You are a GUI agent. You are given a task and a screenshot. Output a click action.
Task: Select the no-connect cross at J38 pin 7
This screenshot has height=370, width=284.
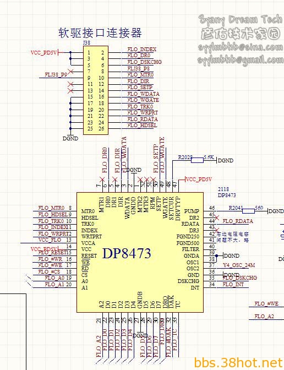coord(70,71)
